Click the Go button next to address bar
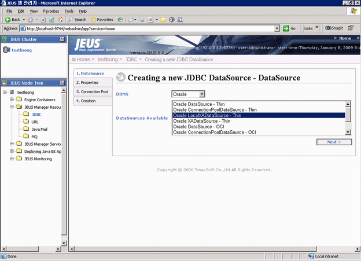The height and width of the screenshot is (261, 361). coord(289,28)
